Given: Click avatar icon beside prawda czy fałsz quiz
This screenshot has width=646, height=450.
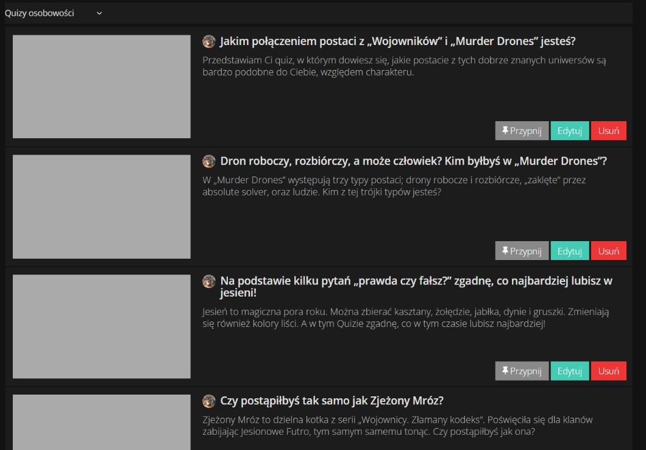Looking at the screenshot, I should tap(209, 281).
